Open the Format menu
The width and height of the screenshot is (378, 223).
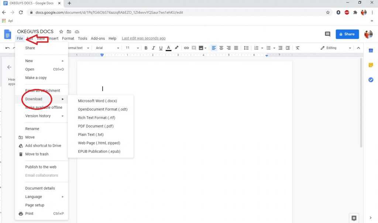click(68, 39)
